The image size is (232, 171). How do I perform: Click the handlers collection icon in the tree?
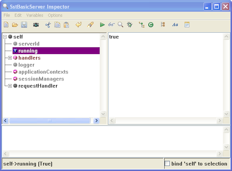15,58
